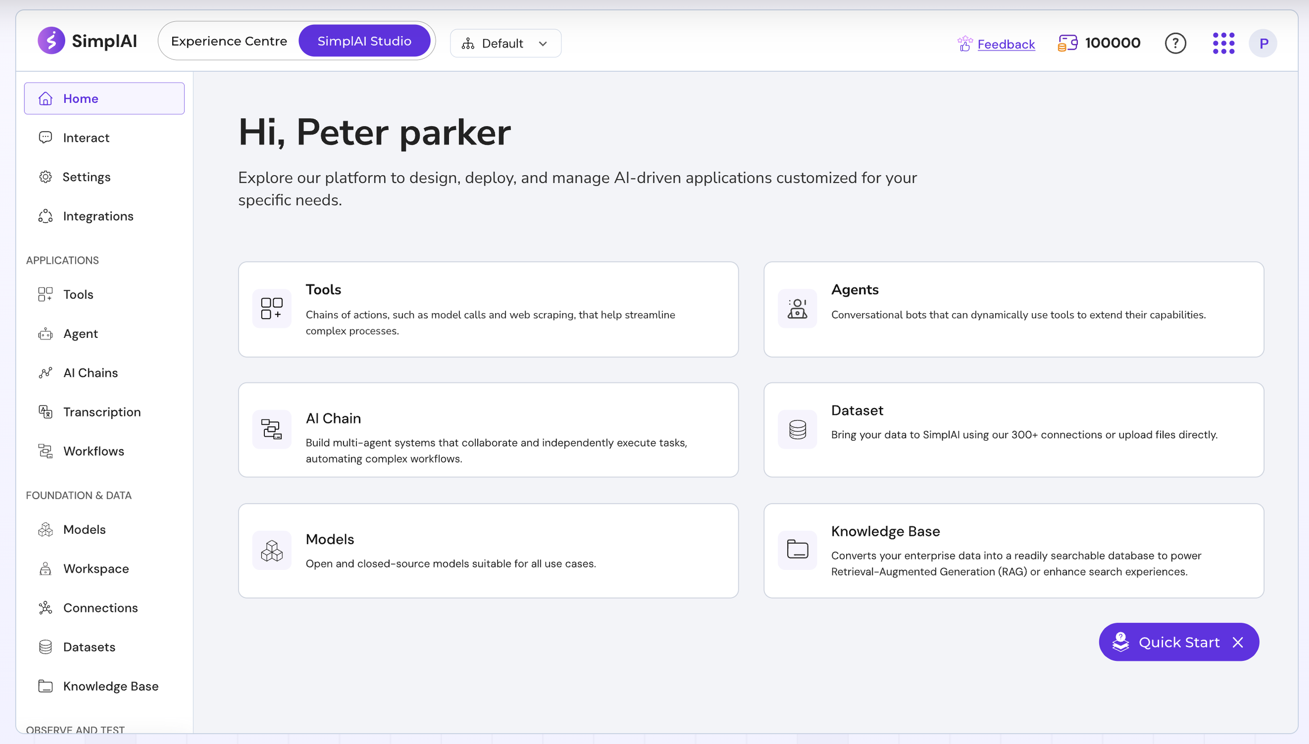
Task: Dismiss the Quick Start button
Action: (1238, 642)
